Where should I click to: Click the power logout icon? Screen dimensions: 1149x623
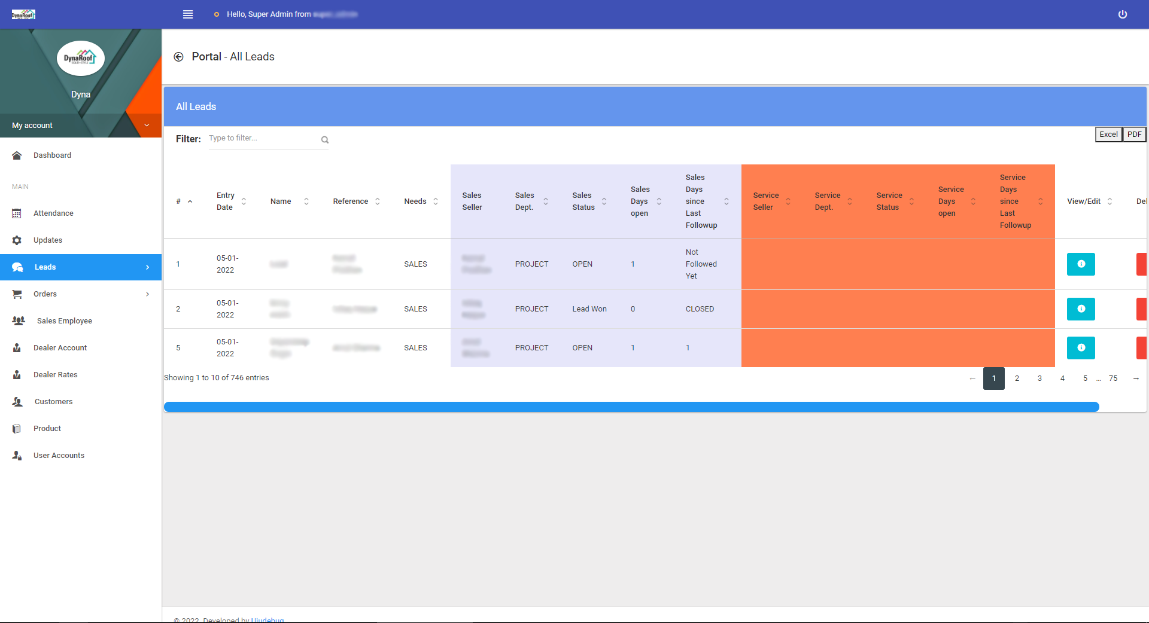coord(1122,14)
